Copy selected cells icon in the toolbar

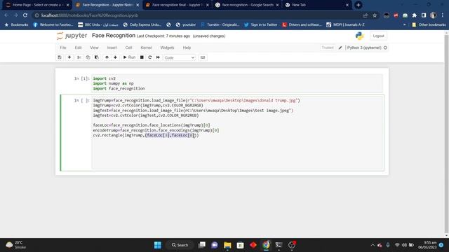point(88,57)
